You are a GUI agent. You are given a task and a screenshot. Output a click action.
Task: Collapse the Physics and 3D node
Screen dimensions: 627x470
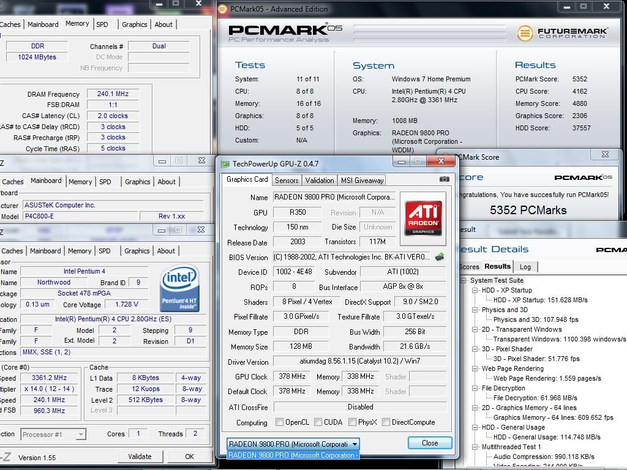[475, 310]
